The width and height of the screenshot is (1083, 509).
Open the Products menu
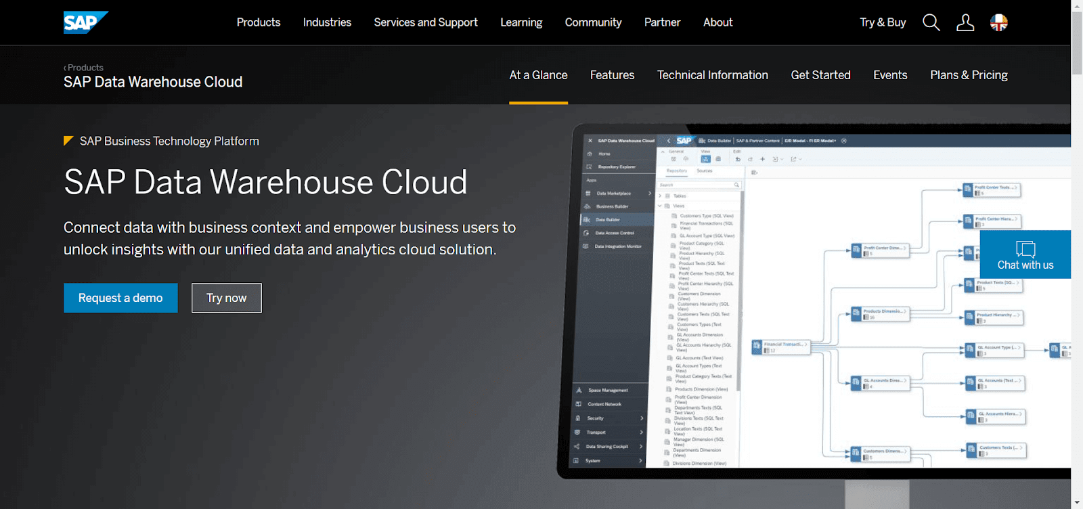pyautogui.click(x=259, y=22)
